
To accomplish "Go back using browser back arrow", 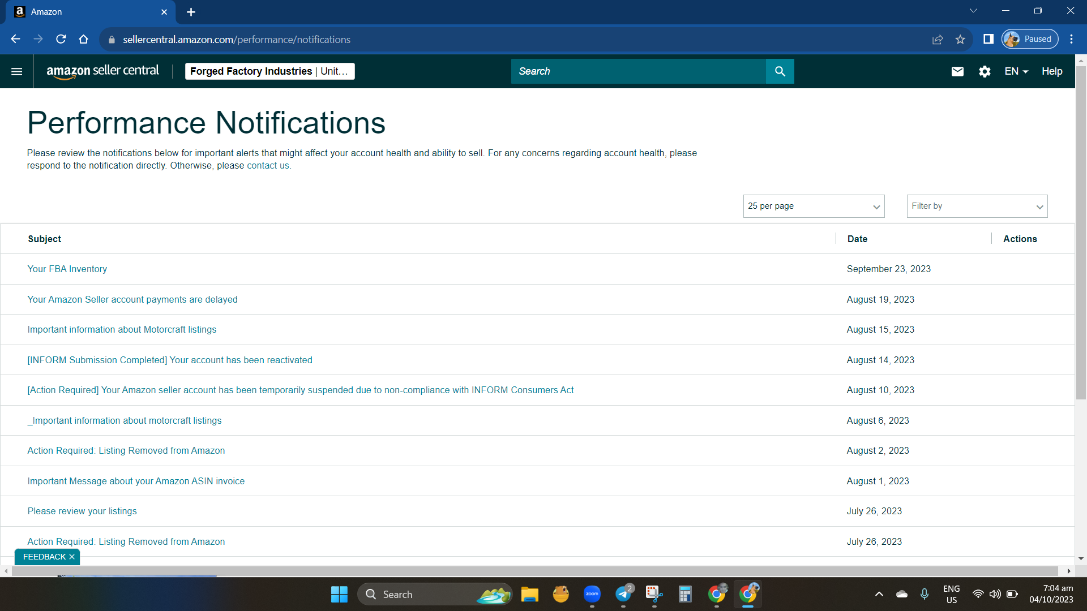I will point(15,39).
